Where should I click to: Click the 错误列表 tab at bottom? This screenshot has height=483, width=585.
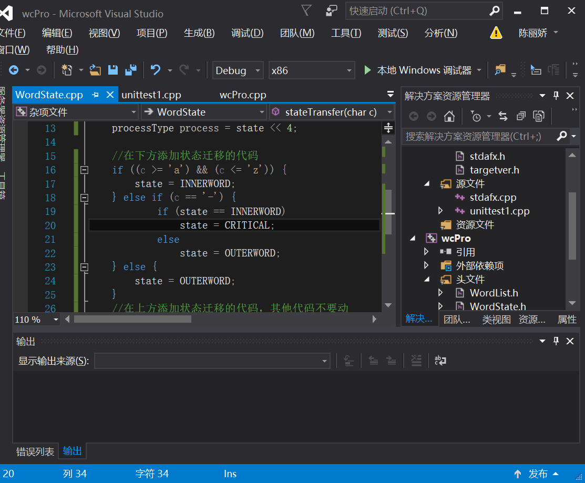[35, 451]
